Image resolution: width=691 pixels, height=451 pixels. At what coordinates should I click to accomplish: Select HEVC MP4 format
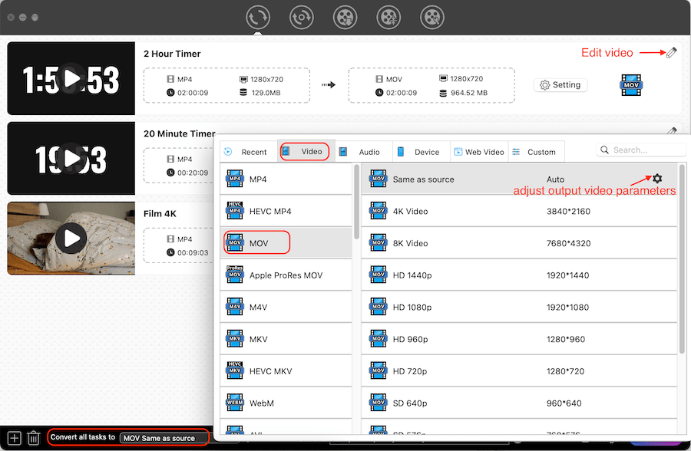click(x=286, y=212)
